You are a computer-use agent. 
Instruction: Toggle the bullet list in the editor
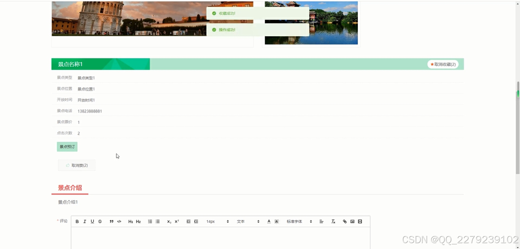[x=157, y=221]
